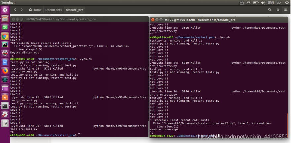This screenshot has height=143, width=291.
Task: Open the Text Editor from the dock
Action: (x=5, y=123)
